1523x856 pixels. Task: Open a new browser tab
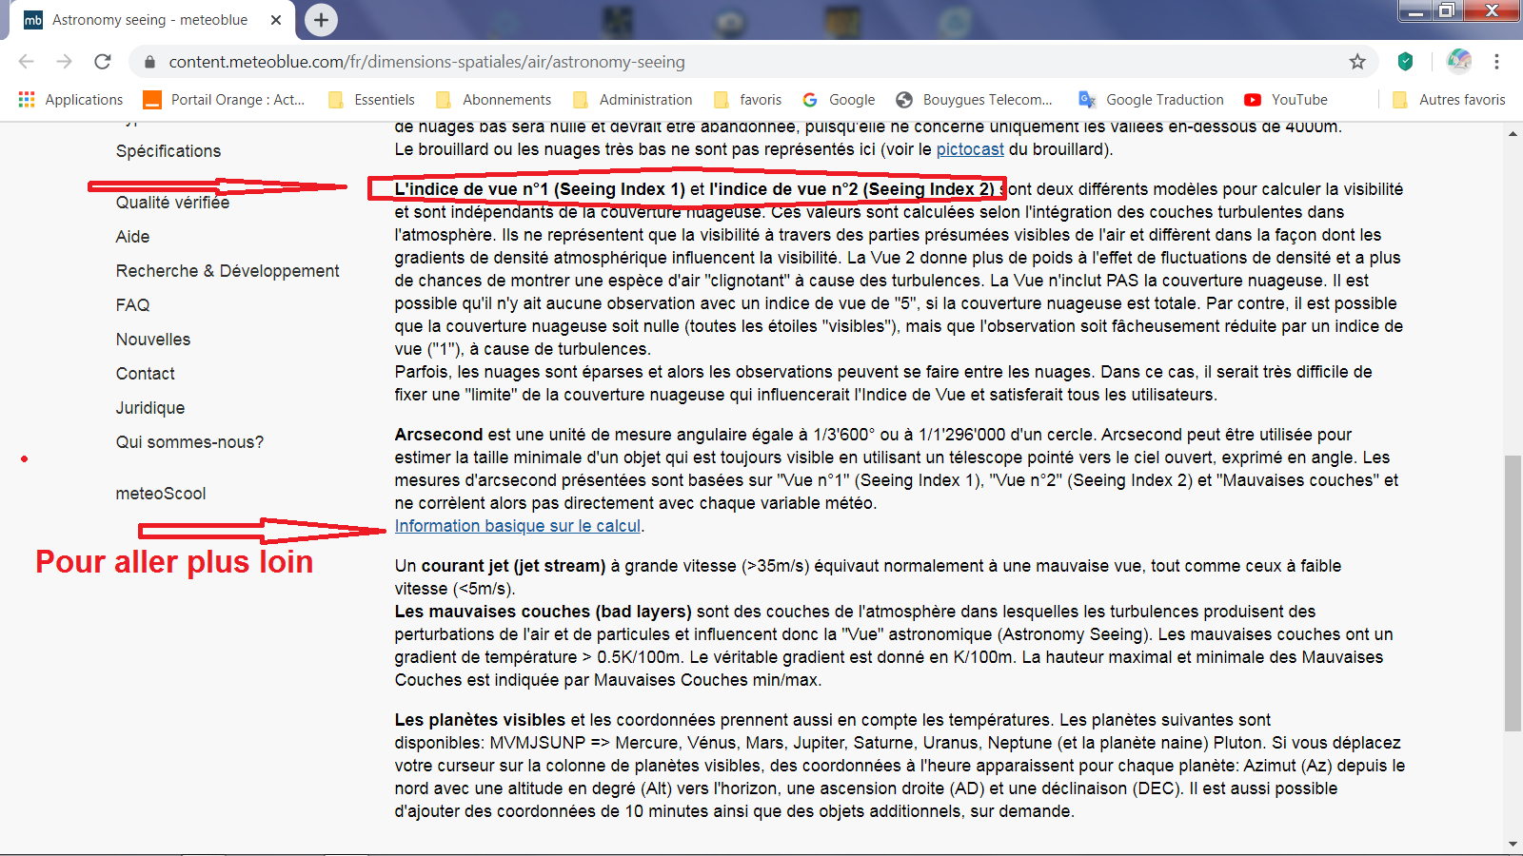point(322,20)
